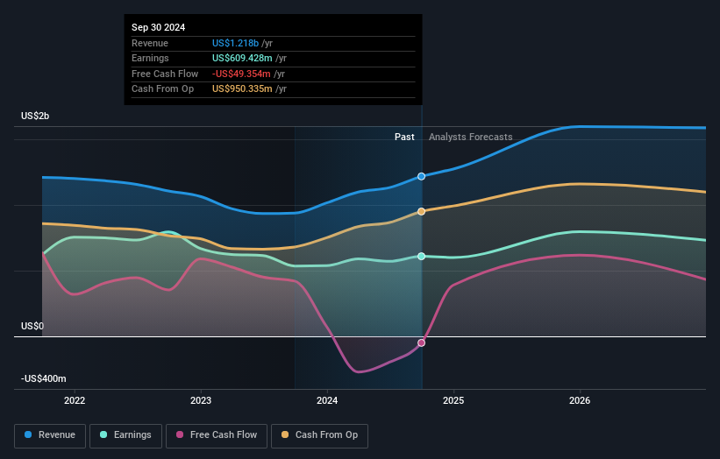720x459 pixels.
Task: Click the US$0 y-axis label
Action: coord(32,326)
